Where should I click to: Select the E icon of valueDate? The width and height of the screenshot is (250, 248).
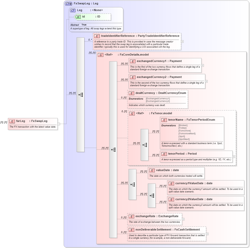pyautogui.click(x=151, y=170)
